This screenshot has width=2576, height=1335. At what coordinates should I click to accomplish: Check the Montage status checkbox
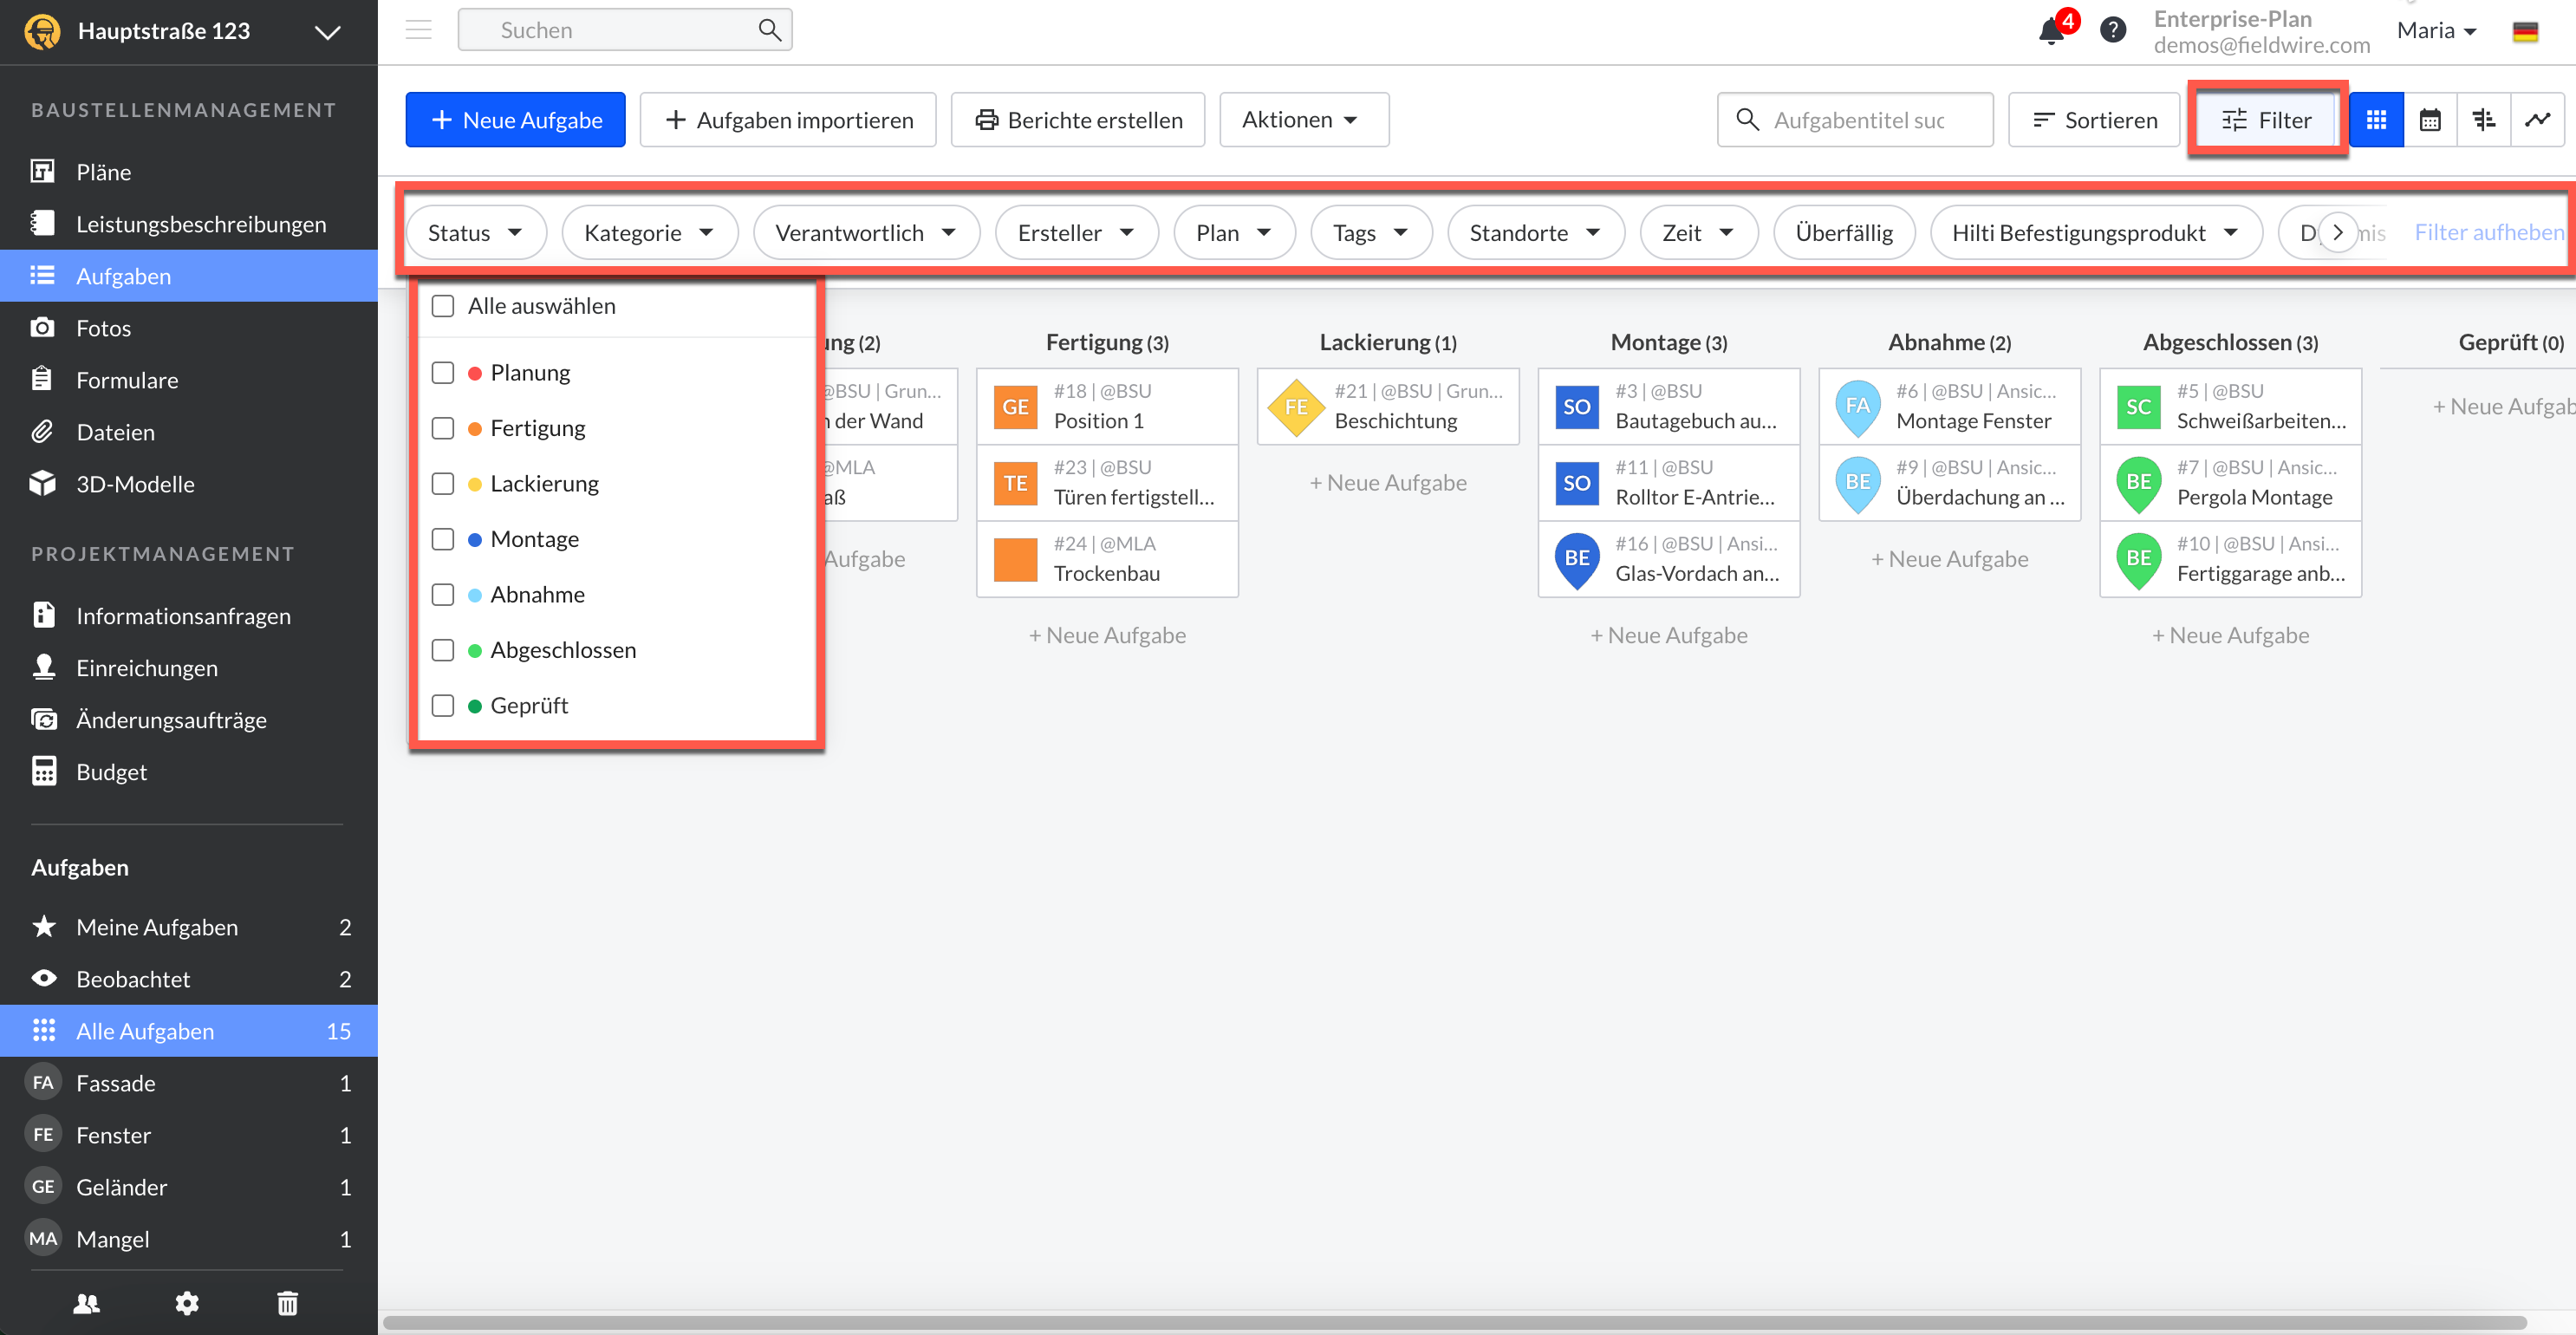[x=443, y=539]
